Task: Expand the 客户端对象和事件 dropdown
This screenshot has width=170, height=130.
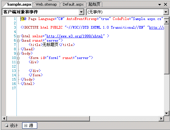Action: coord(81,12)
